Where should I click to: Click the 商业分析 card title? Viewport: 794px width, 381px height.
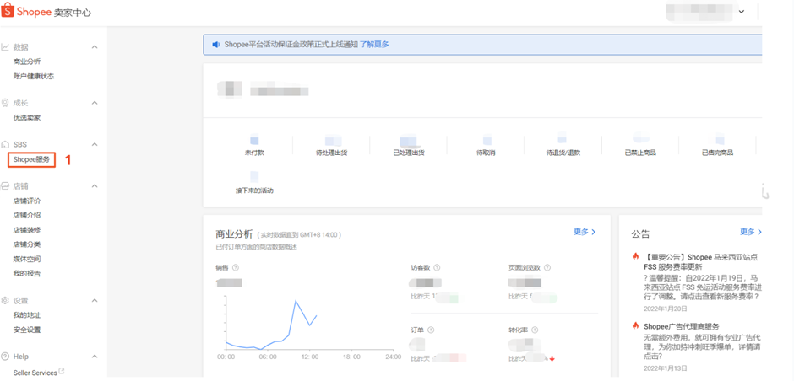234,234
